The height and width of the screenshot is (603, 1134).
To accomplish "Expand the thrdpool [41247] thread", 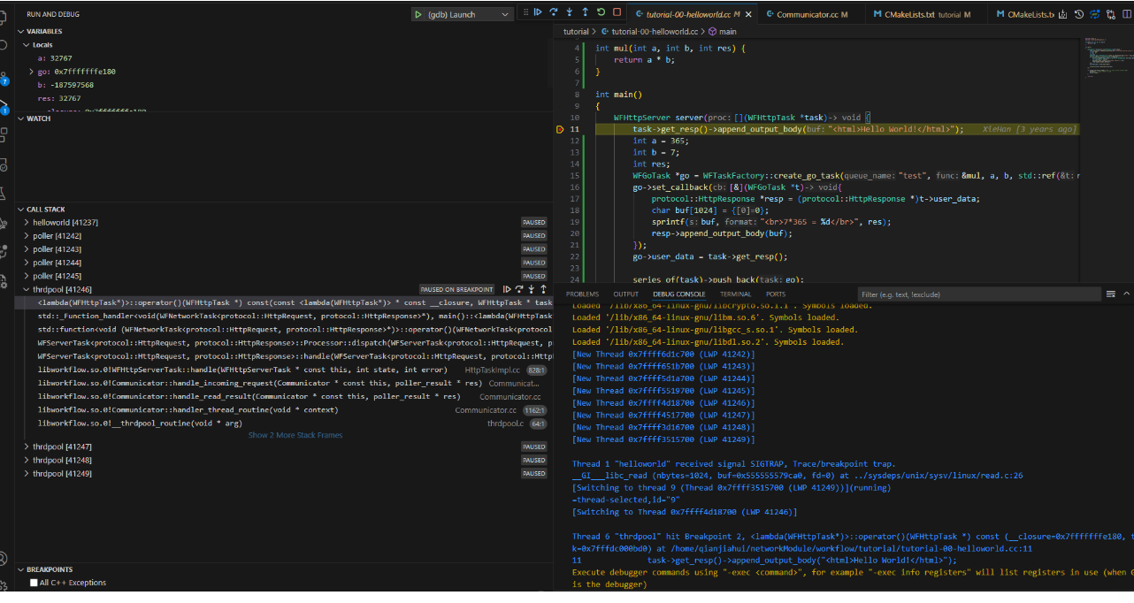I will coord(27,447).
